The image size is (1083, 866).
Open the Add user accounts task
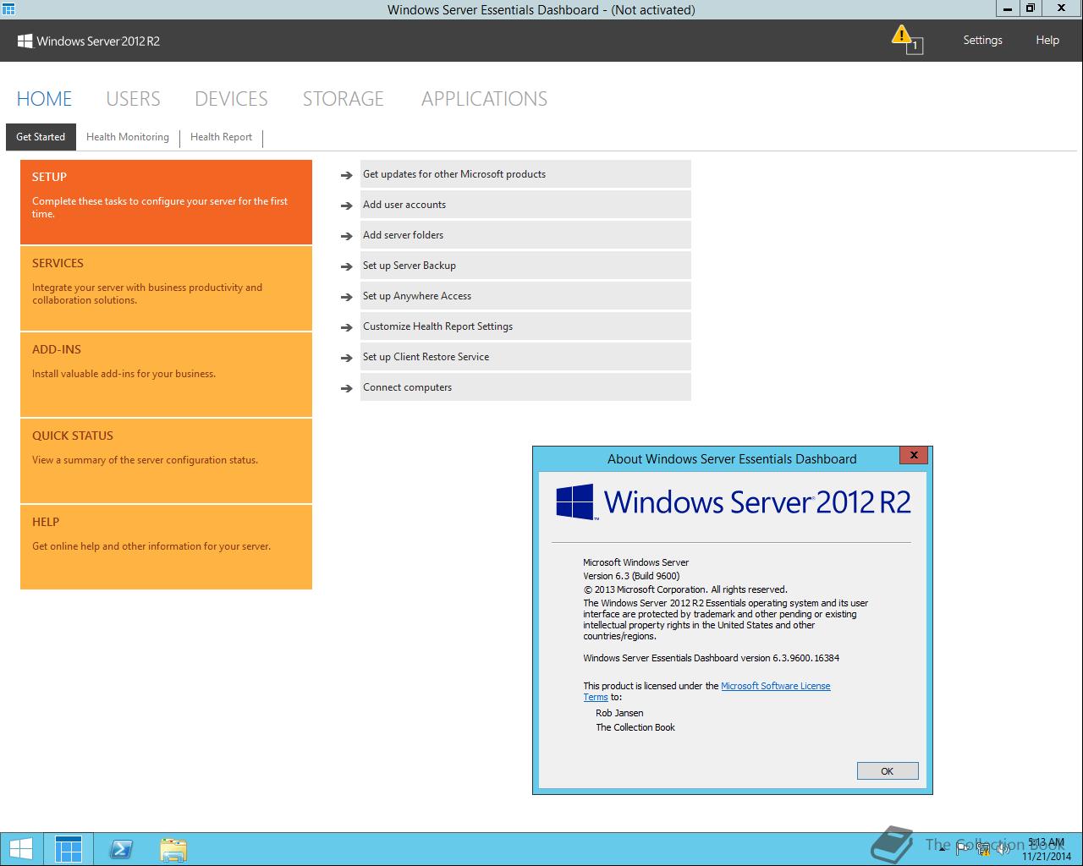coord(525,205)
